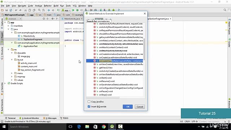Image resolution: width=231 pixels, height=130 pixels.
Task: Click Cancel in the override dialog
Action: click(x=140, y=107)
